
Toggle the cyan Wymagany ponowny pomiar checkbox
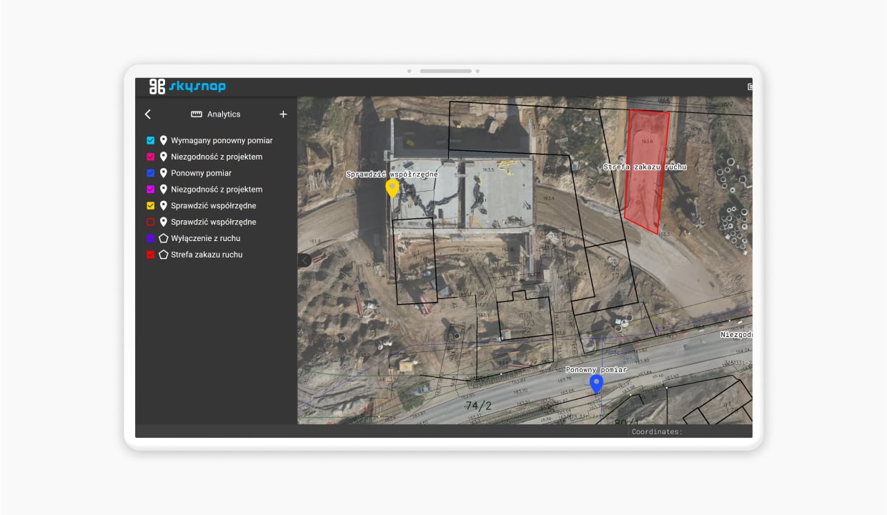[149, 140]
